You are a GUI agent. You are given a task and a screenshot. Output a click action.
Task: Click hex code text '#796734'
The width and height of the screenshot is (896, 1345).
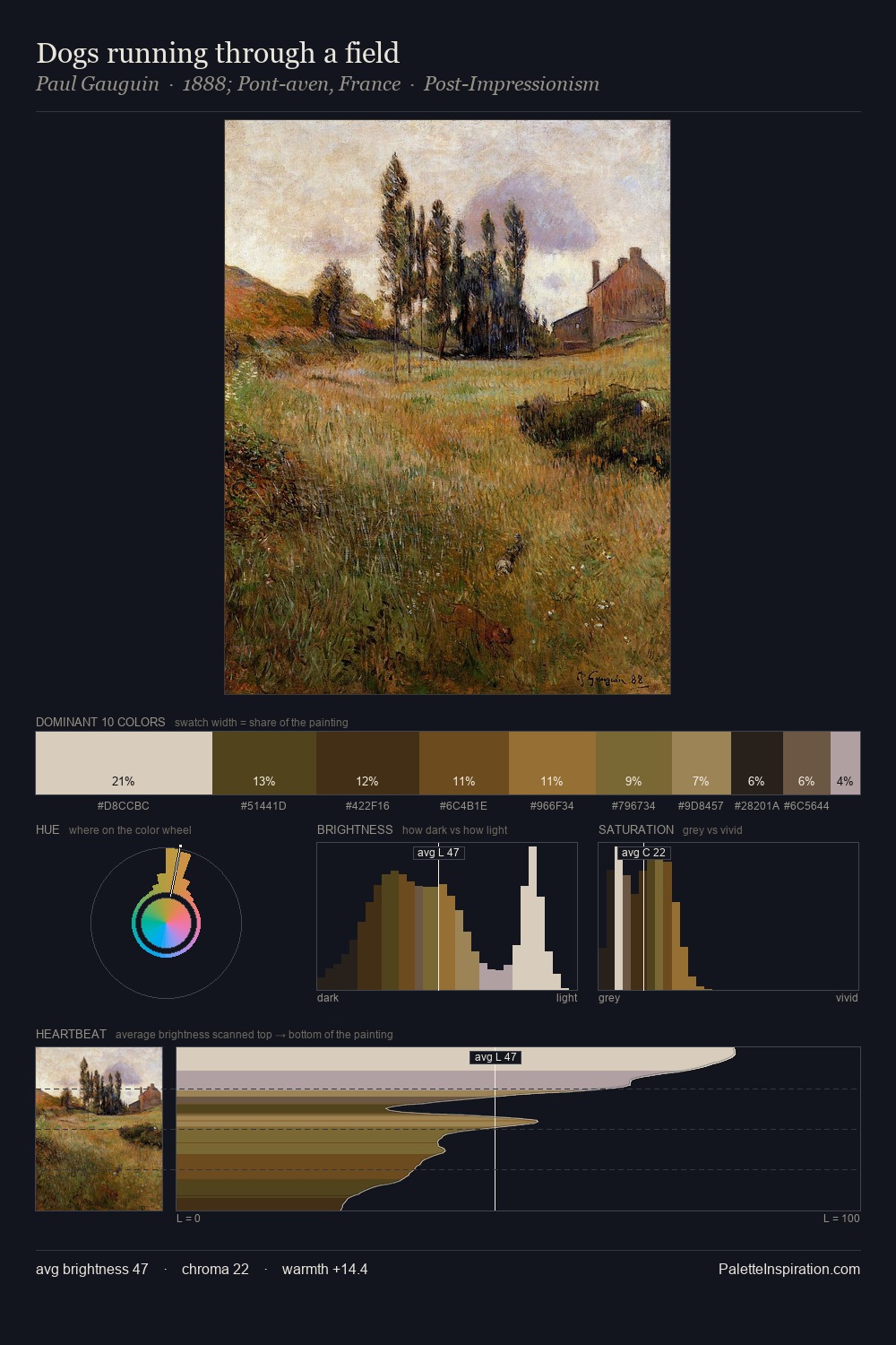click(x=633, y=806)
